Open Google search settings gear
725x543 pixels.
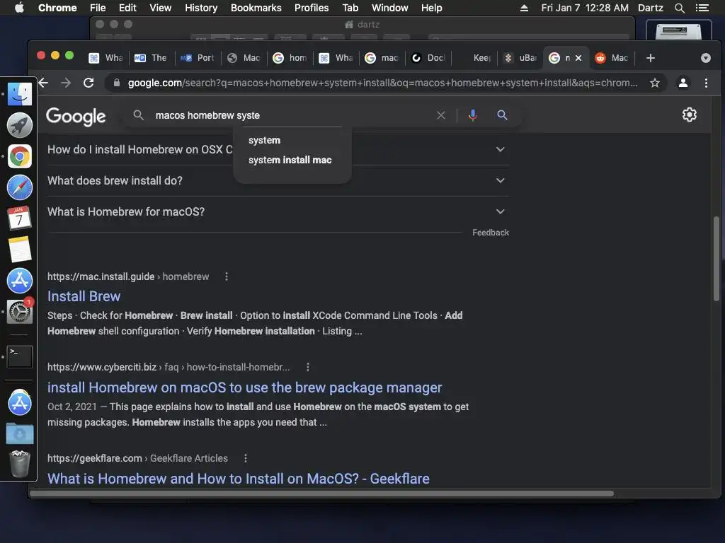click(690, 115)
